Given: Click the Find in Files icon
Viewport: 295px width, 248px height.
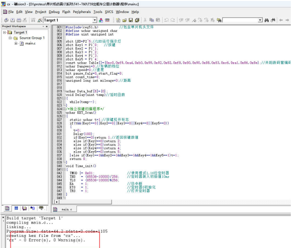Looking at the screenshot, I should pos(219,20).
